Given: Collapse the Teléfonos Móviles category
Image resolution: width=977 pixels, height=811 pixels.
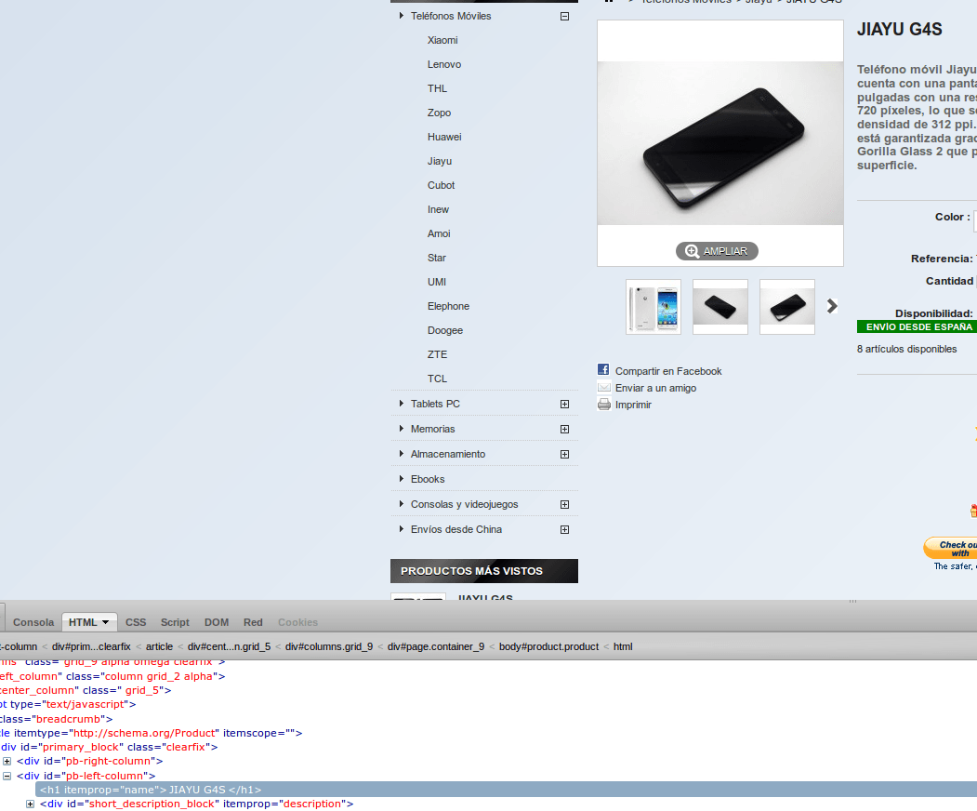Looking at the screenshot, I should pyautogui.click(x=564, y=16).
